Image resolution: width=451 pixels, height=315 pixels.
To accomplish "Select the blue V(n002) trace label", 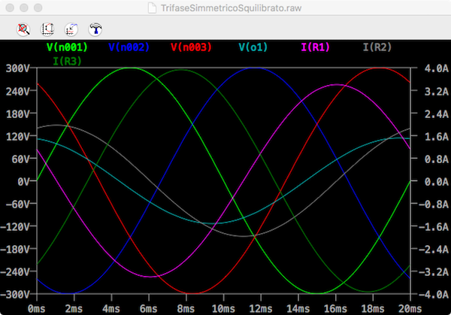I will (129, 47).
